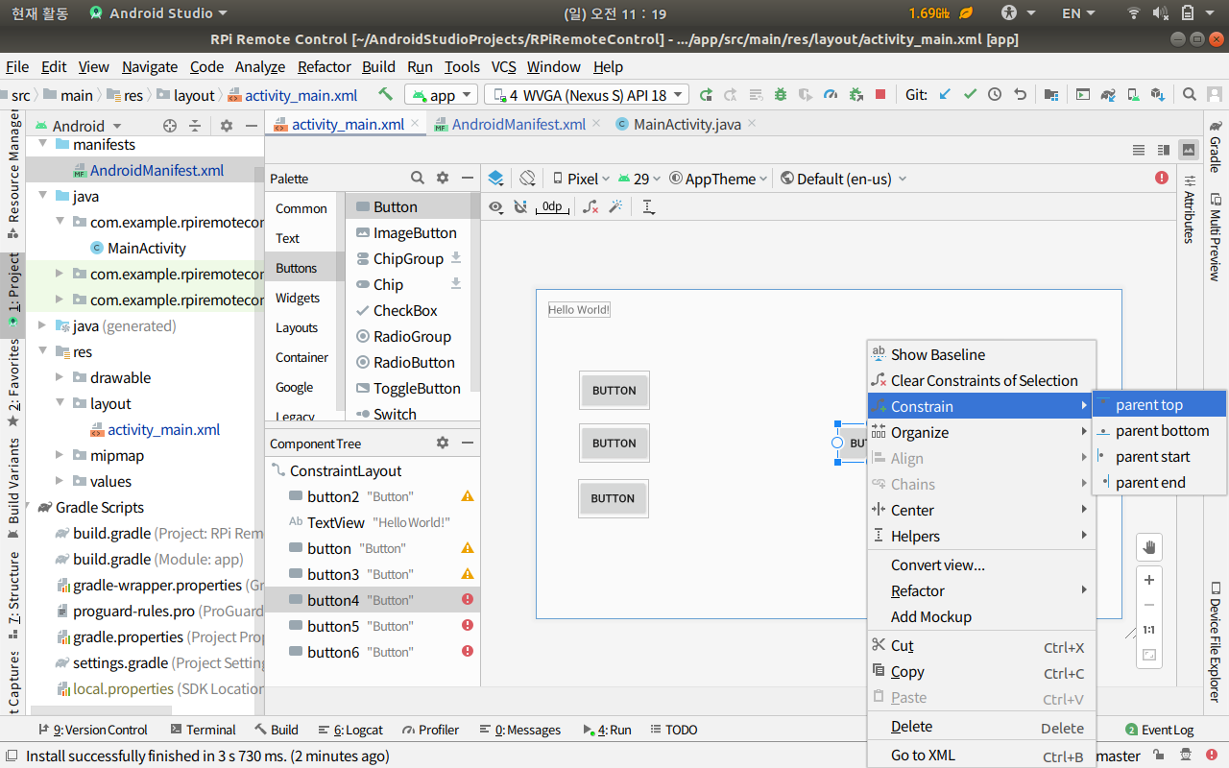Click the Code view mode icon
The height and width of the screenshot is (768, 1229).
click(x=1139, y=150)
